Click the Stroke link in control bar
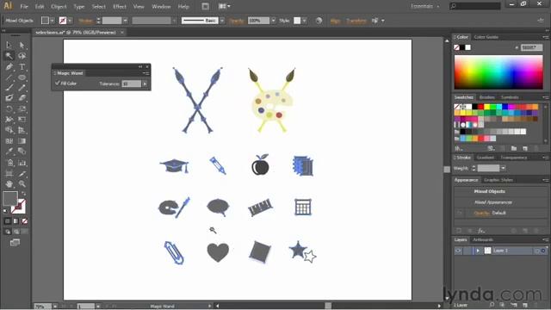Image resolution: width=551 pixels, height=310 pixels. [x=85, y=21]
